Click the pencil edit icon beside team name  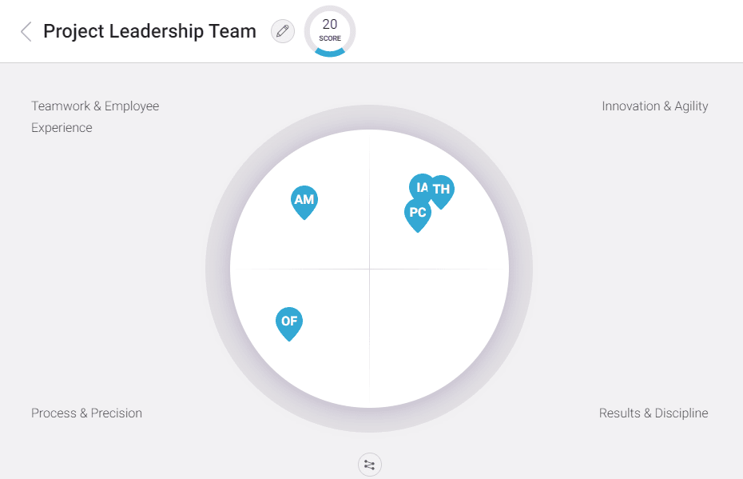point(283,31)
